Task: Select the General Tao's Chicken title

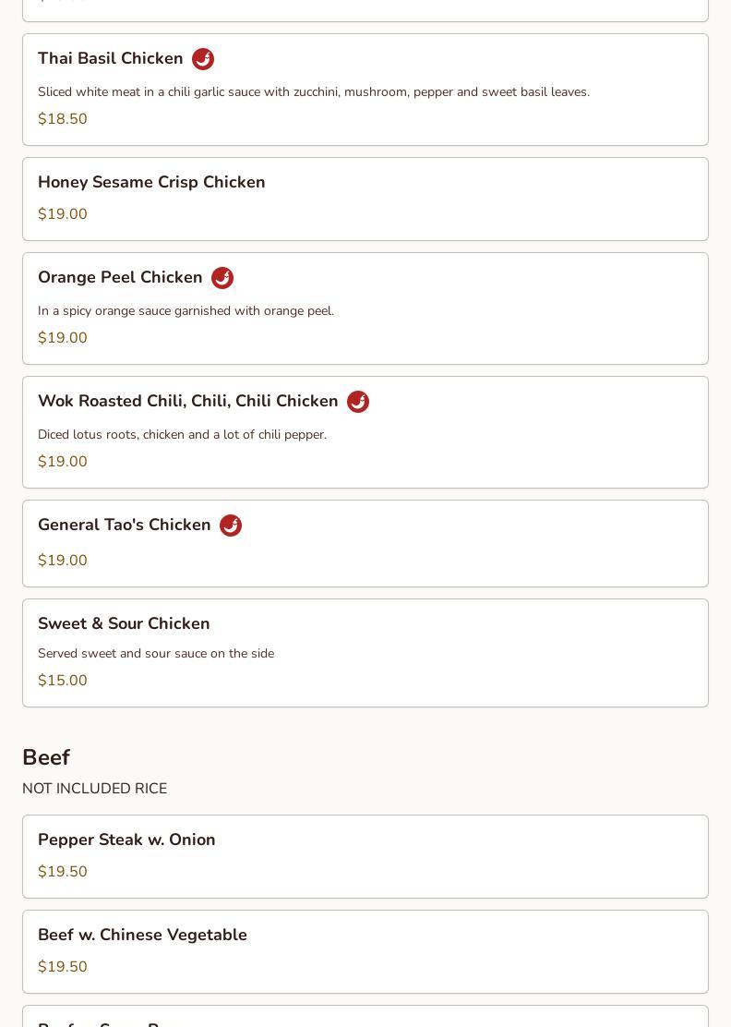Action: (125, 525)
